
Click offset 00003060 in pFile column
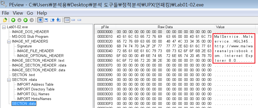pyautogui.click(x=105, y=61)
